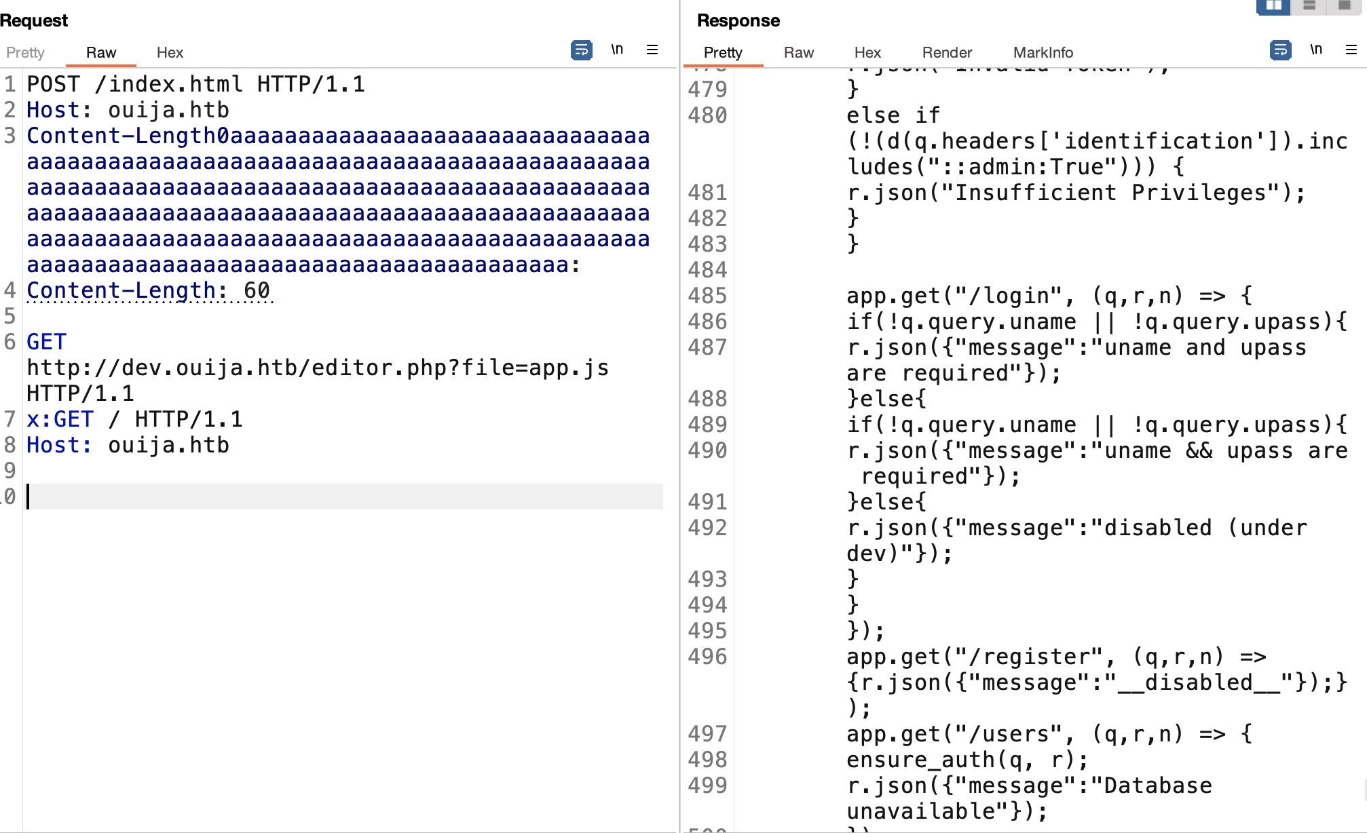Open Response panel hamburger options menu
1367x833 pixels.
click(1351, 50)
